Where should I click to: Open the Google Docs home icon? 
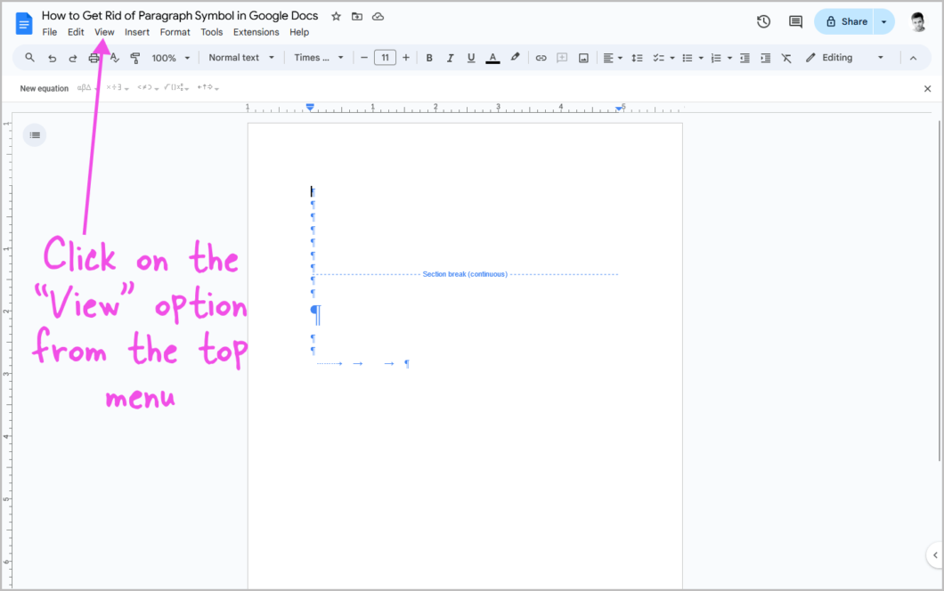(24, 23)
